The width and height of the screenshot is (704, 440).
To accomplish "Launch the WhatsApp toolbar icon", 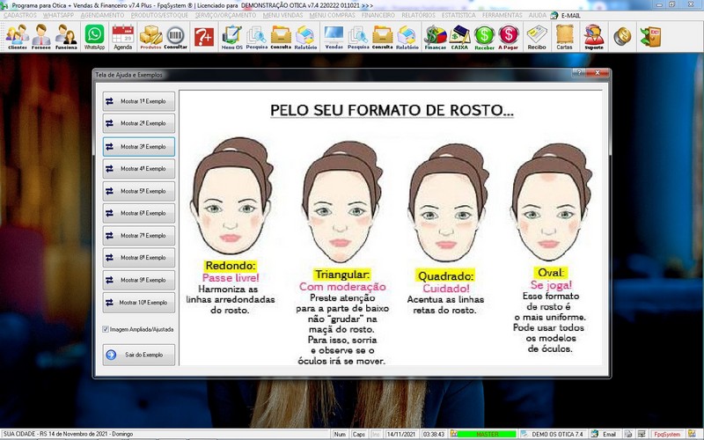I will click(x=94, y=37).
